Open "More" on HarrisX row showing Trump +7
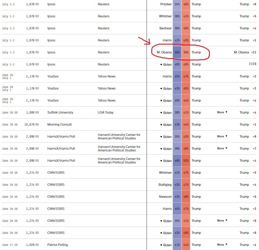This screenshot has height=250, width=259. [222, 148]
